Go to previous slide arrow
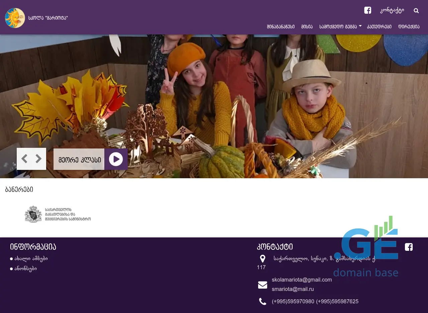 (x=24, y=159)
